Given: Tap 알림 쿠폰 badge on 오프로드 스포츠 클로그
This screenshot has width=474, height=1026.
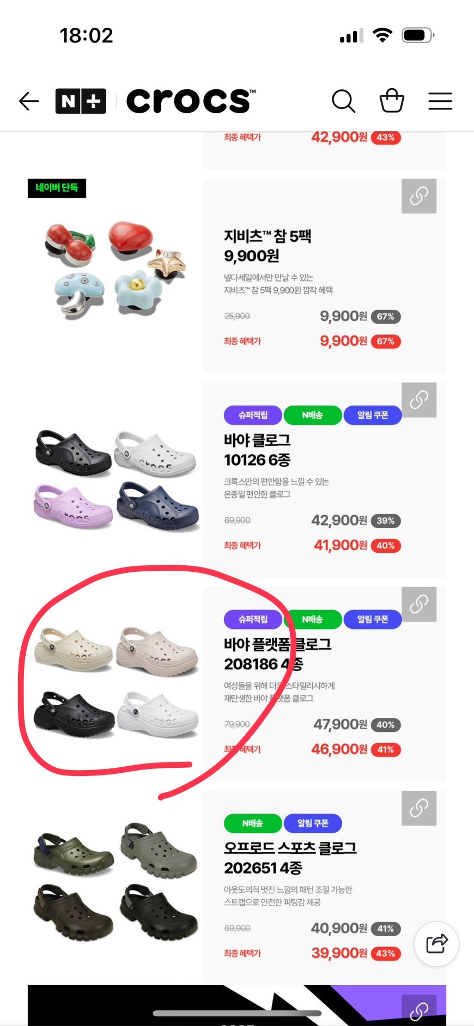Looking at the screenshot, I should pyautogui.click(x=313, y=823).
